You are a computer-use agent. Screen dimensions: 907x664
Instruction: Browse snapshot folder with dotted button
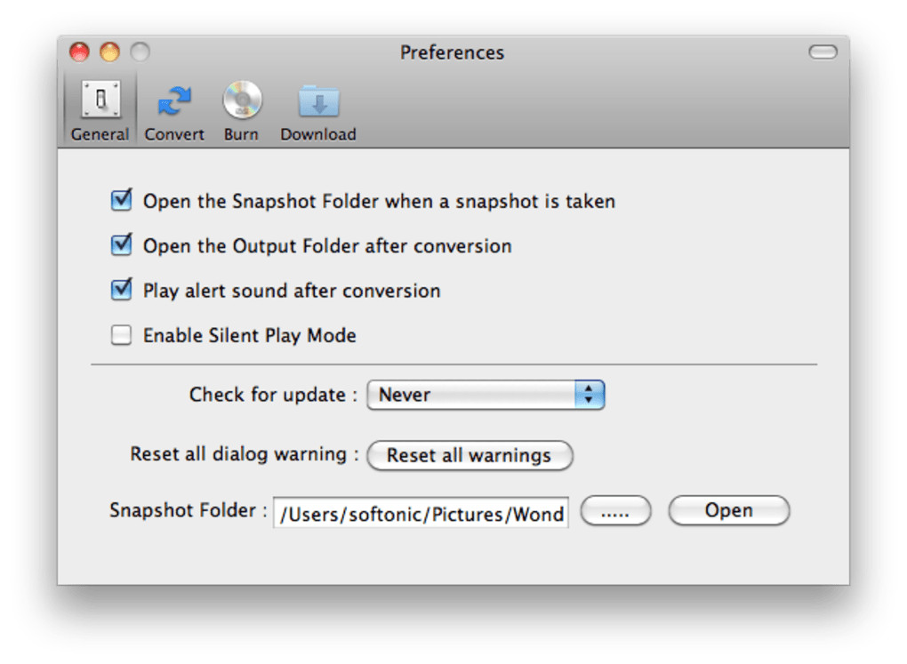(615, 511)
